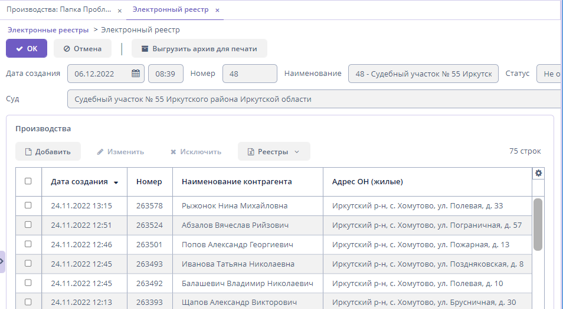Check the row for Рыжонок Нина Михайловна
Image resolution: width=563 pixels, height=309 pixels.
coord(28,205)
